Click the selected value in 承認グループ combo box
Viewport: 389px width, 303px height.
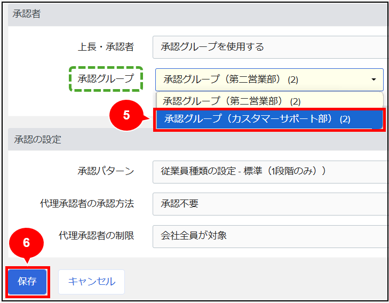click(231, 79)
